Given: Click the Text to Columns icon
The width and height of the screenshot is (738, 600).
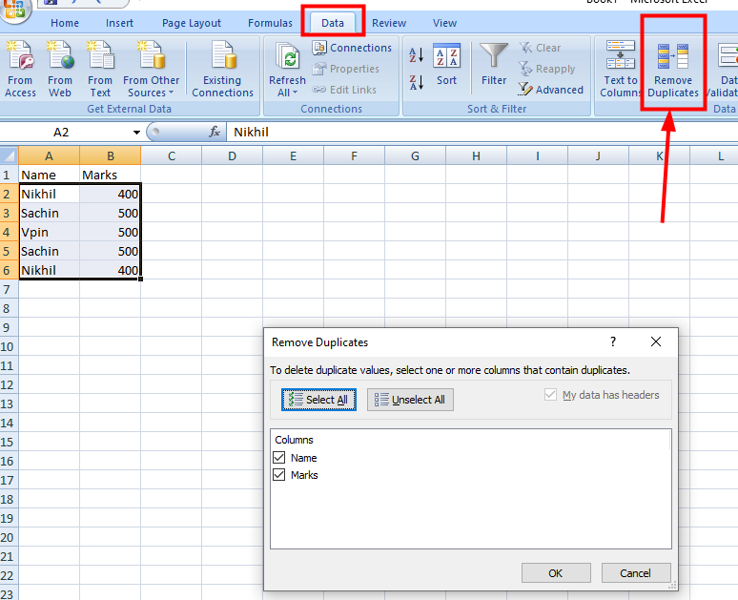Looking at the screenshot, I should [620, 69].
